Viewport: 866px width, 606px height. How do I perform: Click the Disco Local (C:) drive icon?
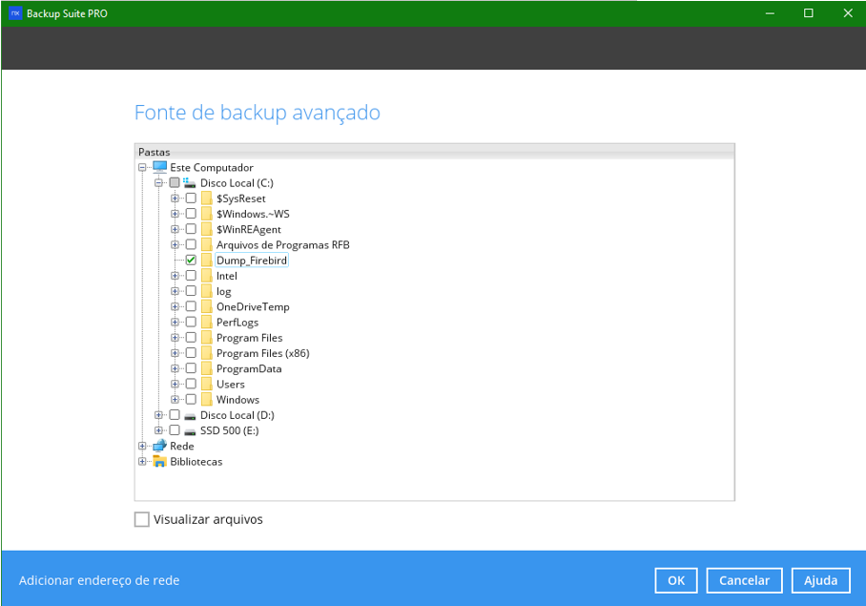tap(190, 182)
